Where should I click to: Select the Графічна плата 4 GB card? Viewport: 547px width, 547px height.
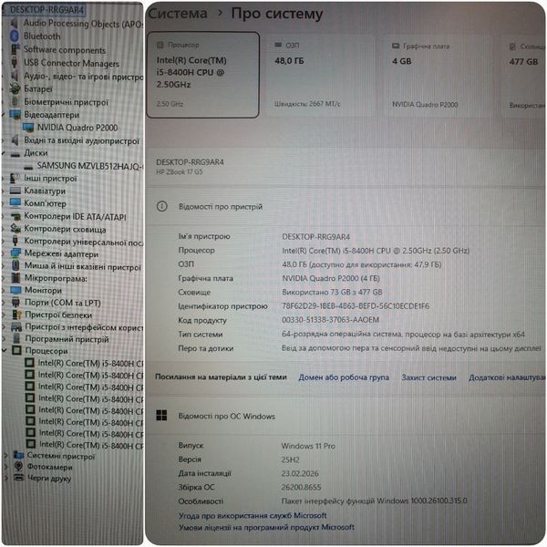click(x=437, y=75)
